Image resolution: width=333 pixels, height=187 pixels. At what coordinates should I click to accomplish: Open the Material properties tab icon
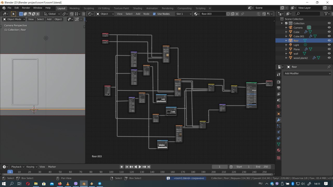(279, 150)
